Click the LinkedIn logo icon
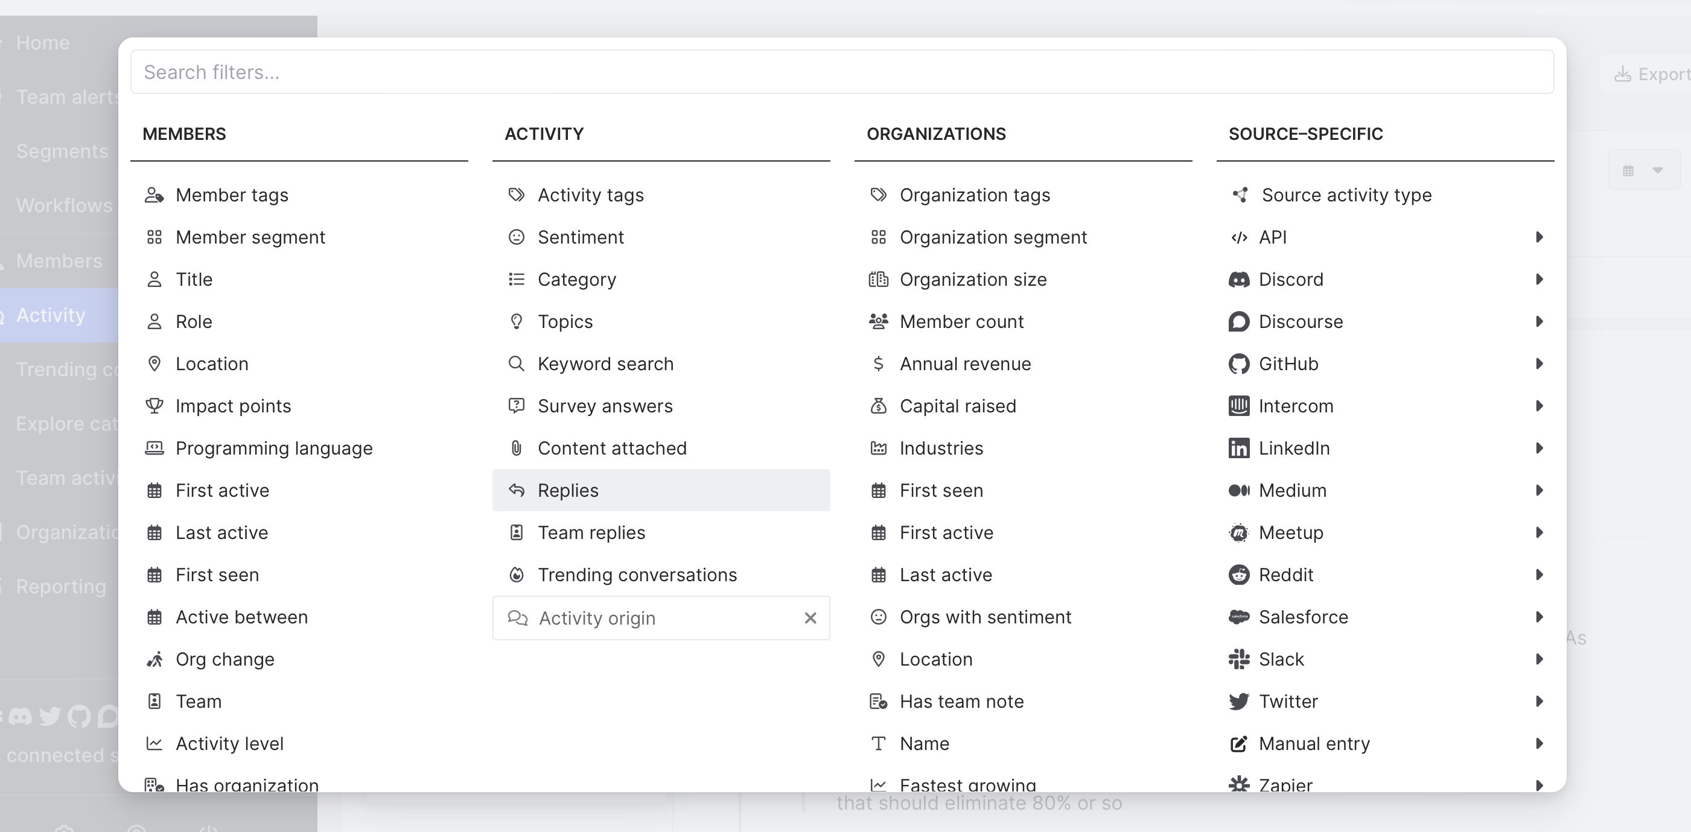 tap(1239, 449)
